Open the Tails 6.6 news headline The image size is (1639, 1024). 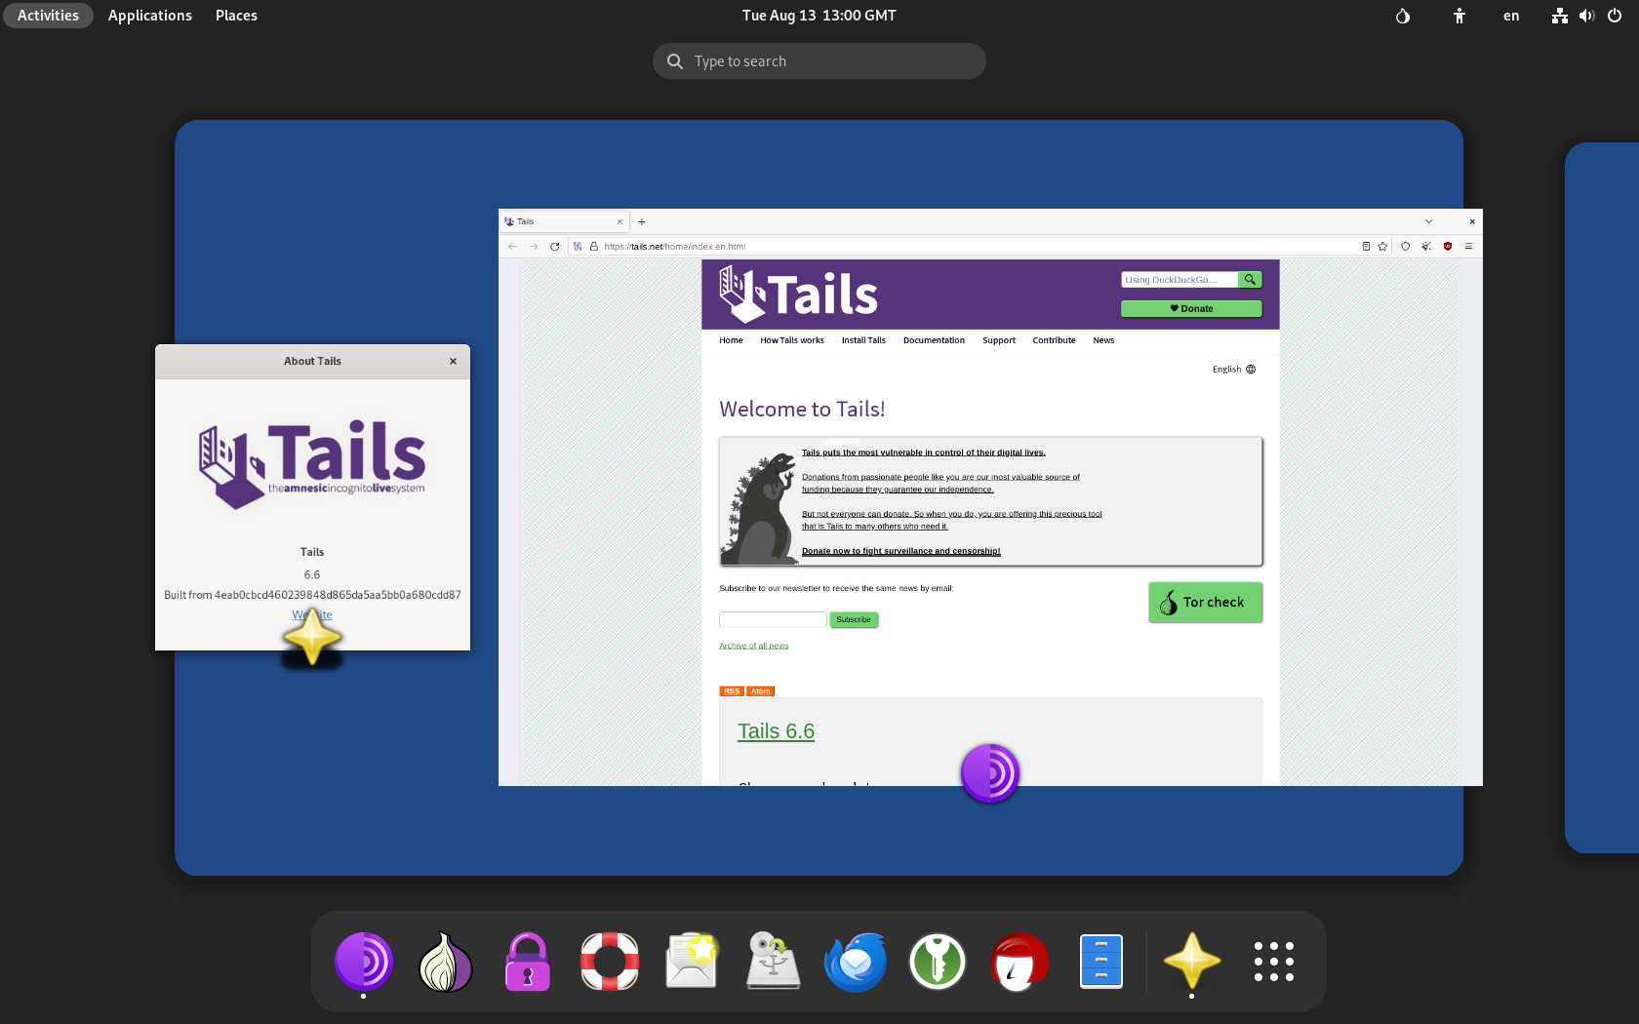[x=776, y=731]
